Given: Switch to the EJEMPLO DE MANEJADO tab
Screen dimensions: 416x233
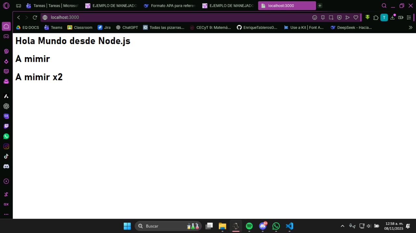Looking at the screenshot, I should [x=110, y=6].
